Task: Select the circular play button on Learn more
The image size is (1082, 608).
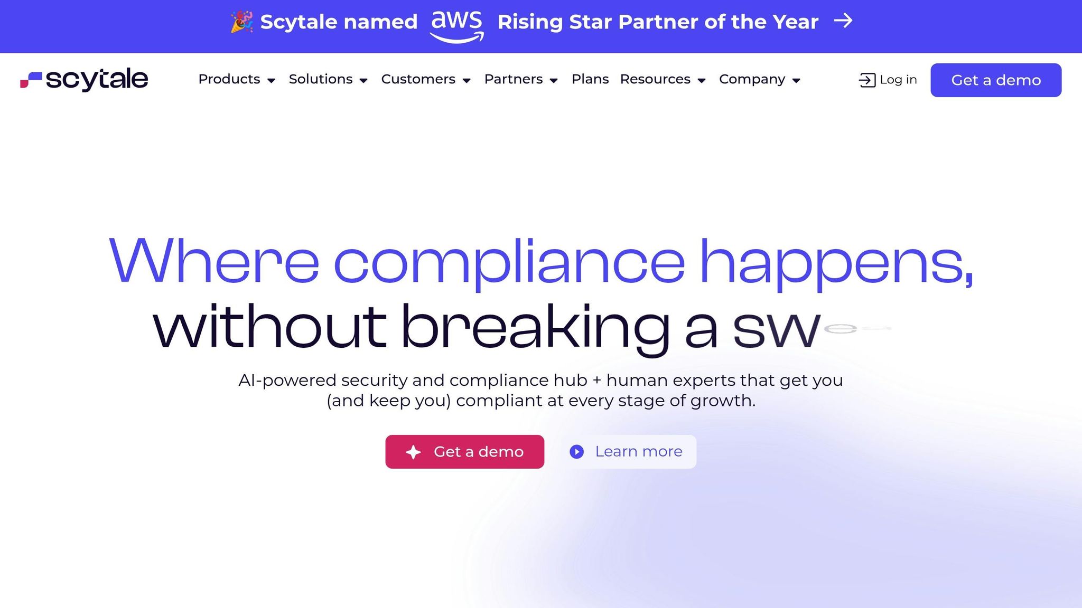Action: point(576,452)
